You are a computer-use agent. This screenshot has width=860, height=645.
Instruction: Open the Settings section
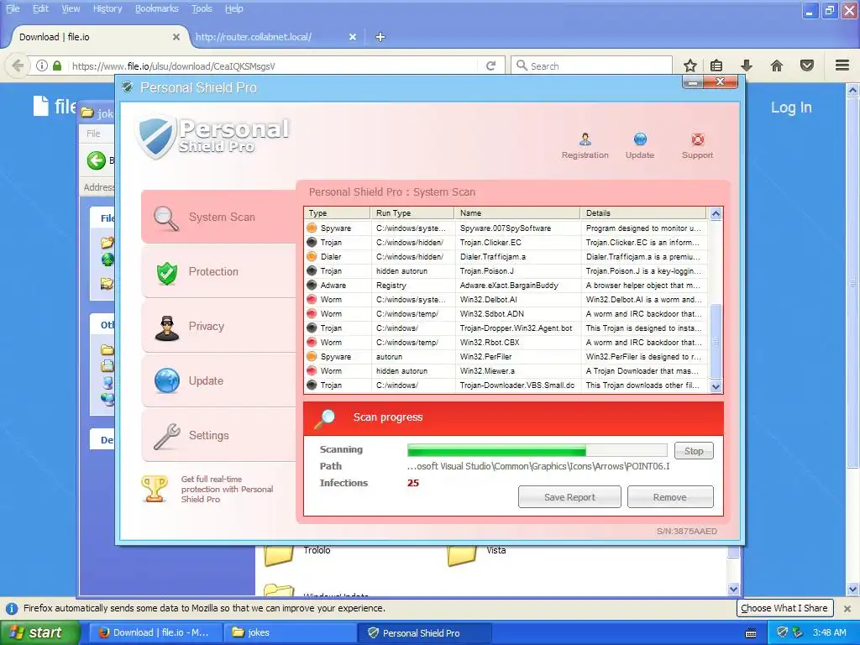(218, 435)
